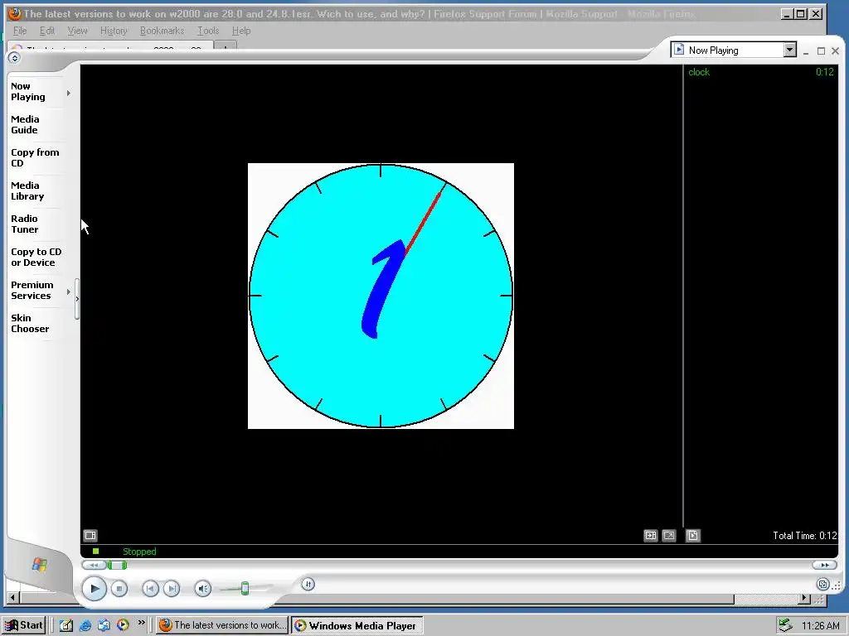Toggle the menu bar show/hide button

click(x=15, y=58)
